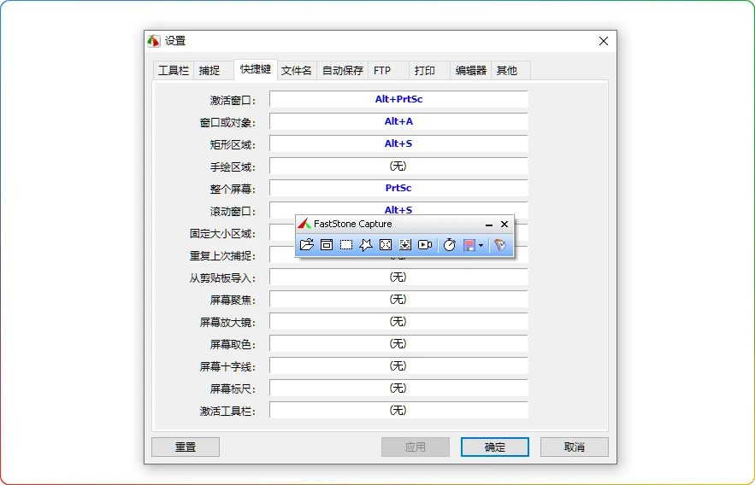
Task: Minimize the FastStone Capture floating toolbar
Action: point(489,225)
